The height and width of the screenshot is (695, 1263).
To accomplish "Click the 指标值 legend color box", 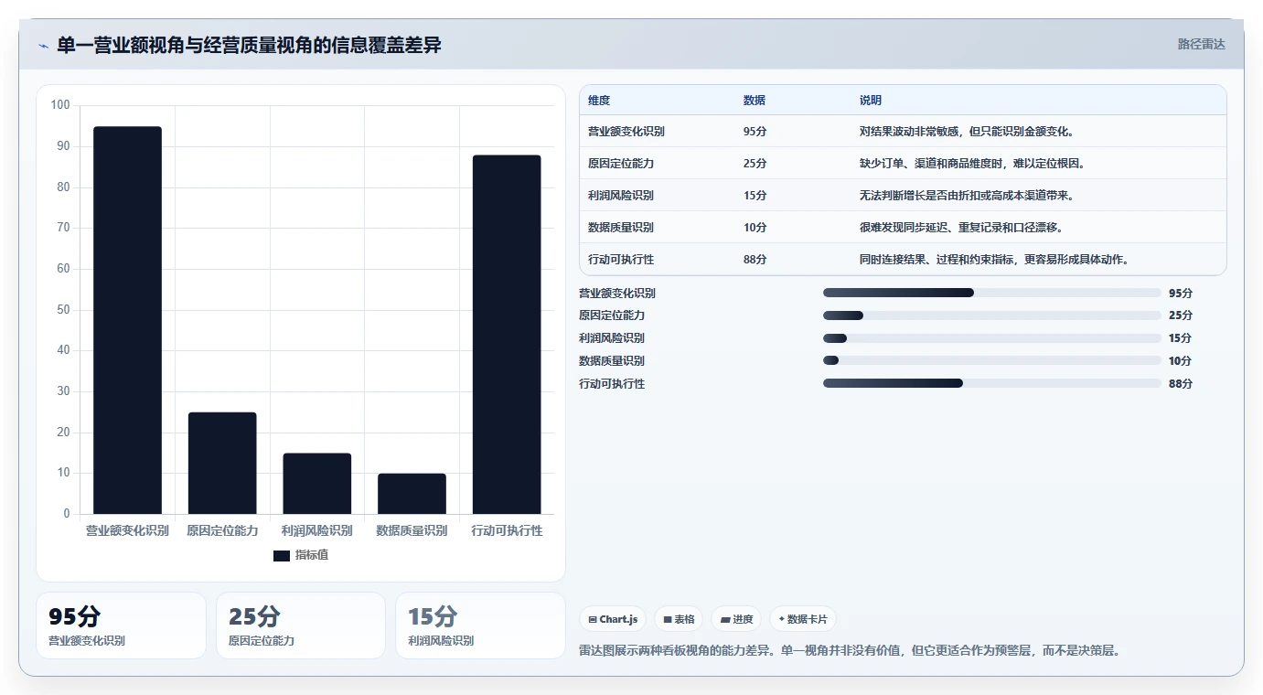I will click(282, 556).
